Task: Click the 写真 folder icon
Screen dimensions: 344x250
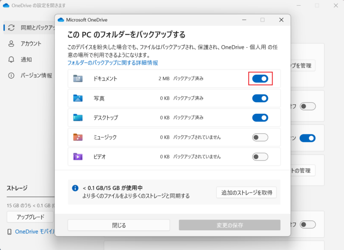Action: point(78,98)
